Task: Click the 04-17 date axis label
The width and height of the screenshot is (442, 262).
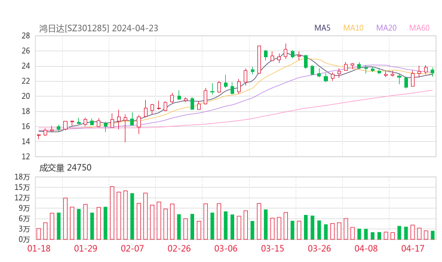Action: coord(413,248)
